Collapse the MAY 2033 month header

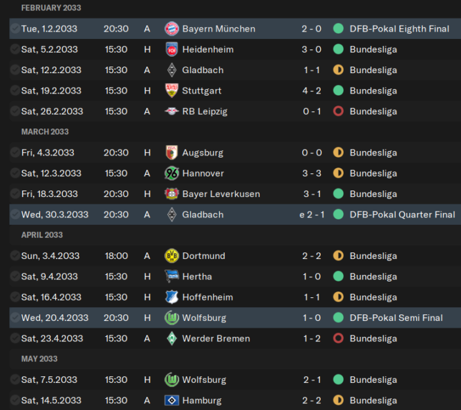click(40, 359)
